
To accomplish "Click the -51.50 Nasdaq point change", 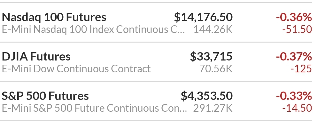I will coord(297,29).
